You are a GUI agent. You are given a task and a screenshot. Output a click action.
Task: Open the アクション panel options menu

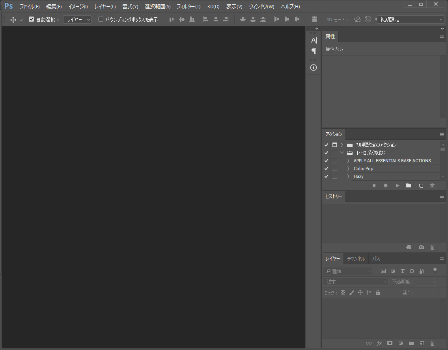(x=441, y=134)
